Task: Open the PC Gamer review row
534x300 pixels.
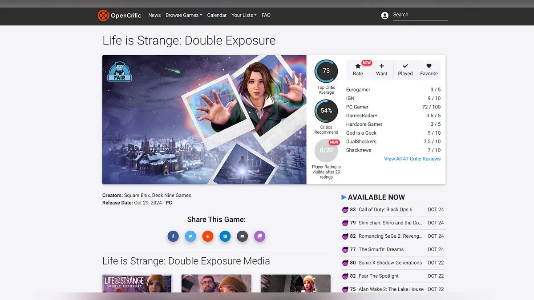Action: coord(393,107)
